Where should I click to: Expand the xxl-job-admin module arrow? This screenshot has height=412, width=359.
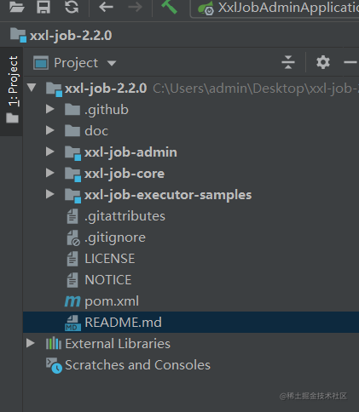(50, 152)
